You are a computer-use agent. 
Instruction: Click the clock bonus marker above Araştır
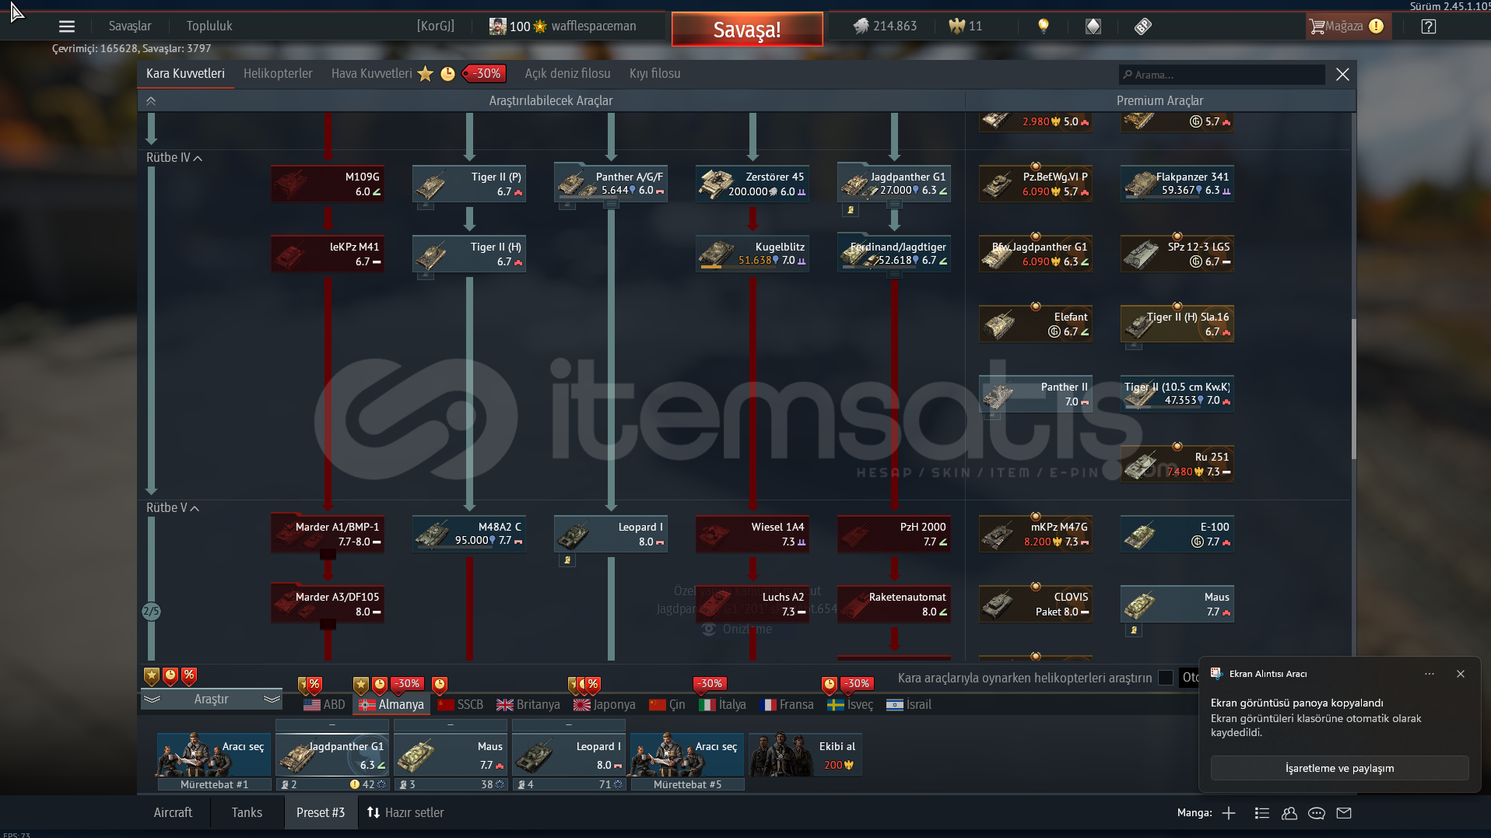coord(170,675)
